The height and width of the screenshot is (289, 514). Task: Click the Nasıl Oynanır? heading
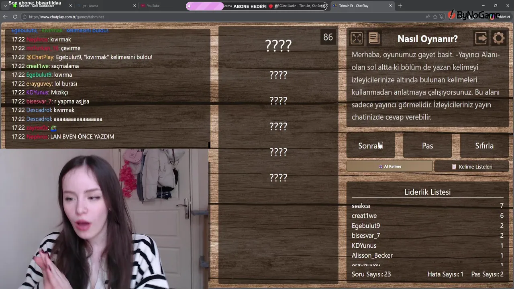point(427,39)
